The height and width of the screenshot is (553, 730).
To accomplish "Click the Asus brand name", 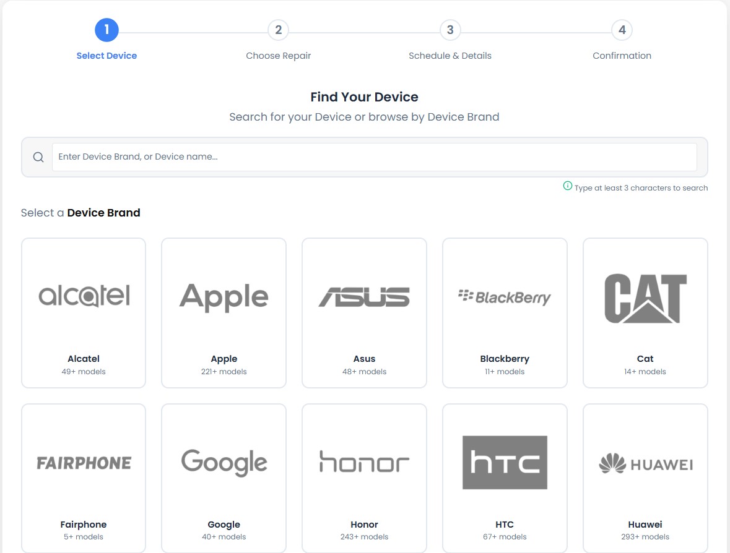I will [364, 359].
